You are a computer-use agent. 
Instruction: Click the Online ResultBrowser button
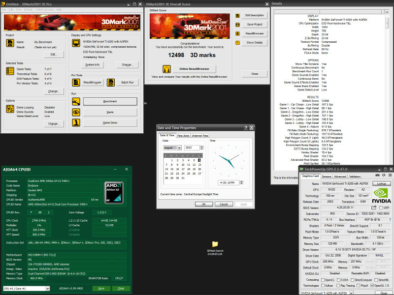[194, 69]
